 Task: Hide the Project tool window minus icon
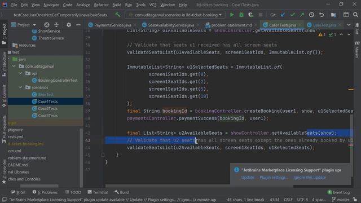pyautogui.click(x=78, y=25)
